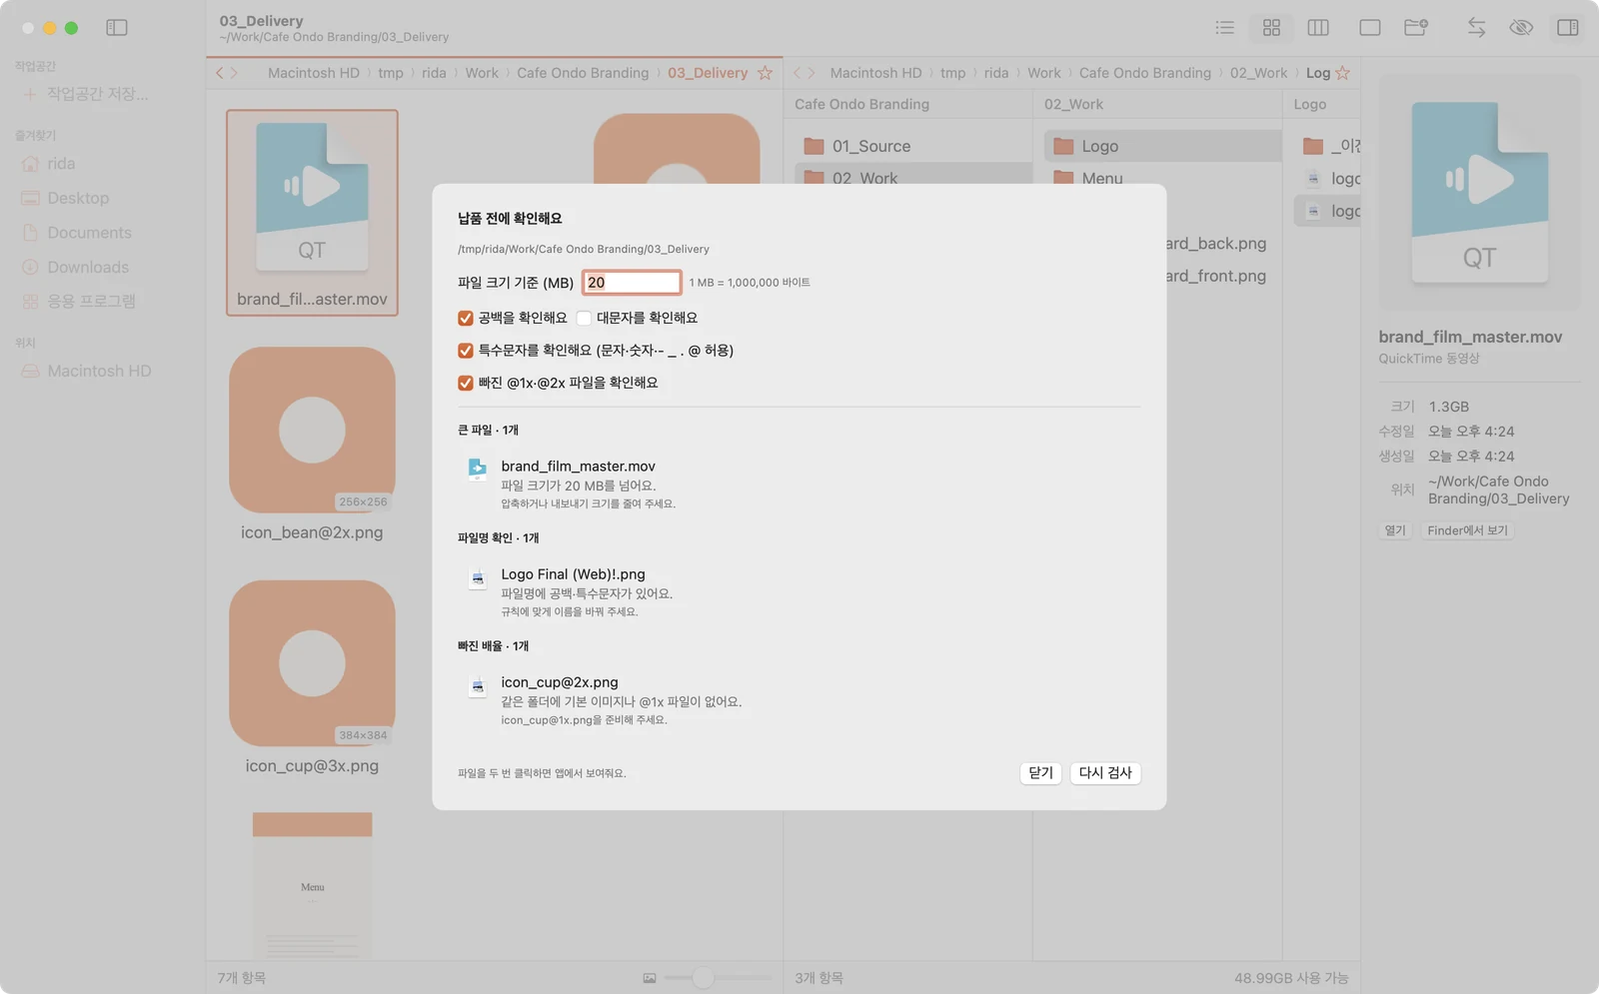Adjust the thumbnail size slider
Screen dimensions: 1599x994
pos(704,977)
